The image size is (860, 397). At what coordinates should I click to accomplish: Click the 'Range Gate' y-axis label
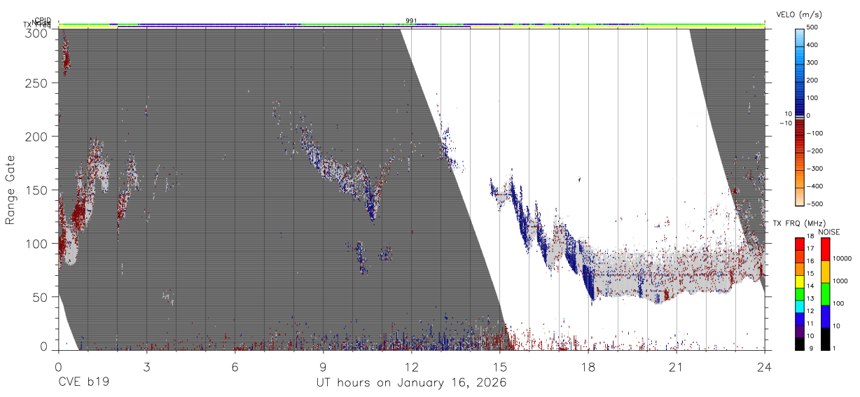click(x=11, y=190)
